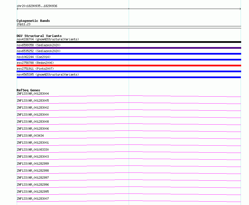This screenshot has width=249, height=205.
Task: Click the magenta intron line under NM_001283004
Action: [129, 96]
